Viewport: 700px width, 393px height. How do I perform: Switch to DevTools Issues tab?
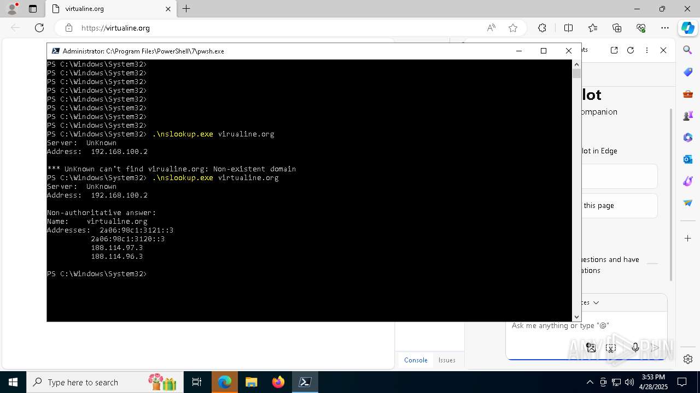click(447, 360)
